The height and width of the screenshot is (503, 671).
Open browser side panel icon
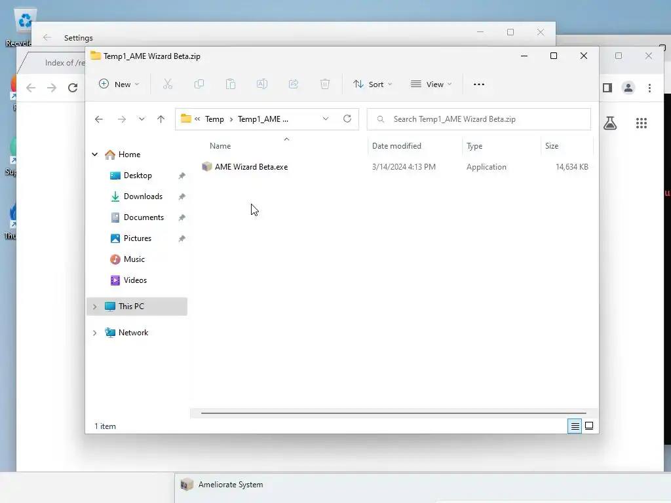pyautogui.click(x=607, y=88)
